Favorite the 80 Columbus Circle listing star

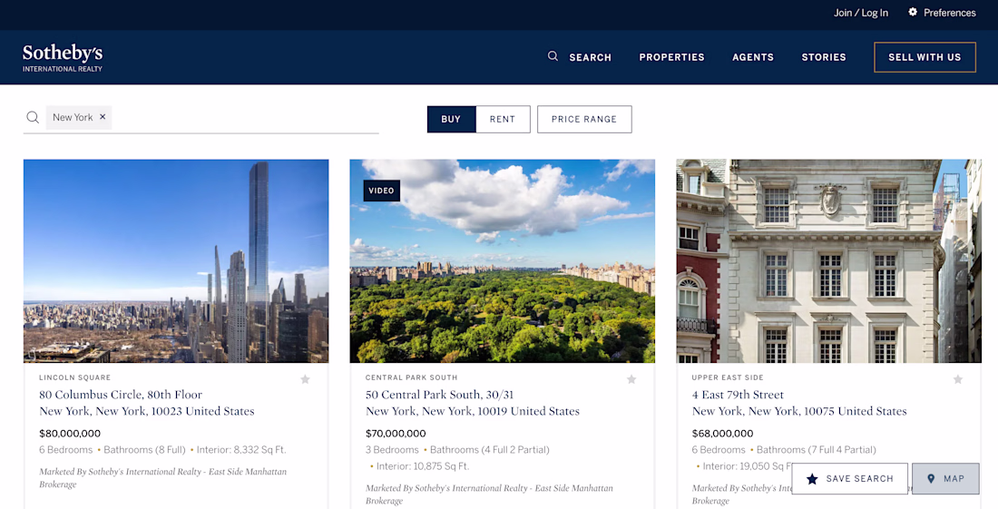305,379
